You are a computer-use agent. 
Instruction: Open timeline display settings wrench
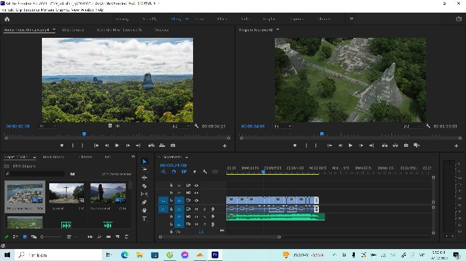[x=205, y=171]
